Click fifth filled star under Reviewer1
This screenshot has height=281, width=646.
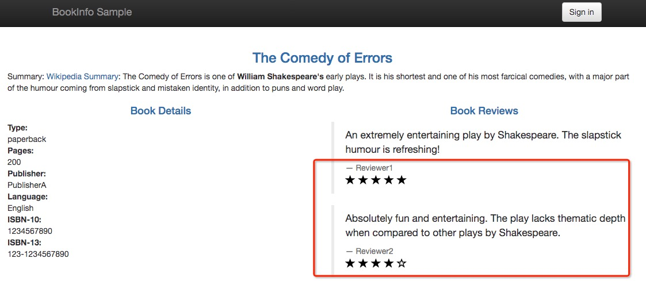click(402, 180)
